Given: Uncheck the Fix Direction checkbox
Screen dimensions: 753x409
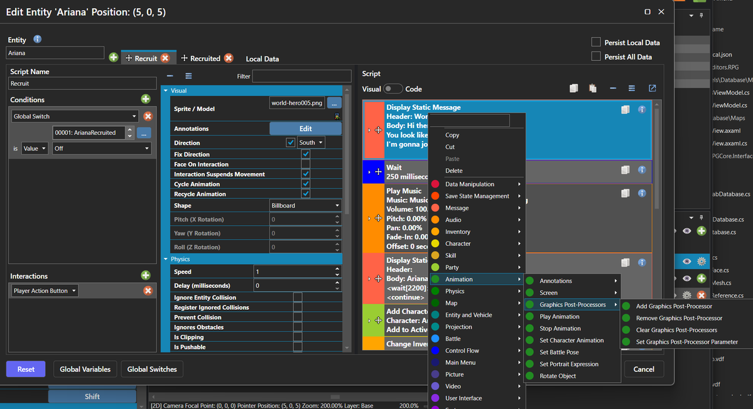Looking at the screenshot, I should click(x=305, y=154).
